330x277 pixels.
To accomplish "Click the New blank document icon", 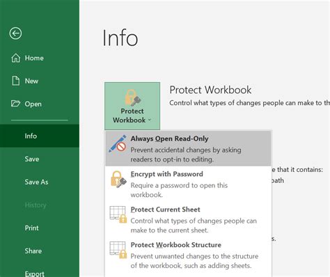I will [16, 81].
